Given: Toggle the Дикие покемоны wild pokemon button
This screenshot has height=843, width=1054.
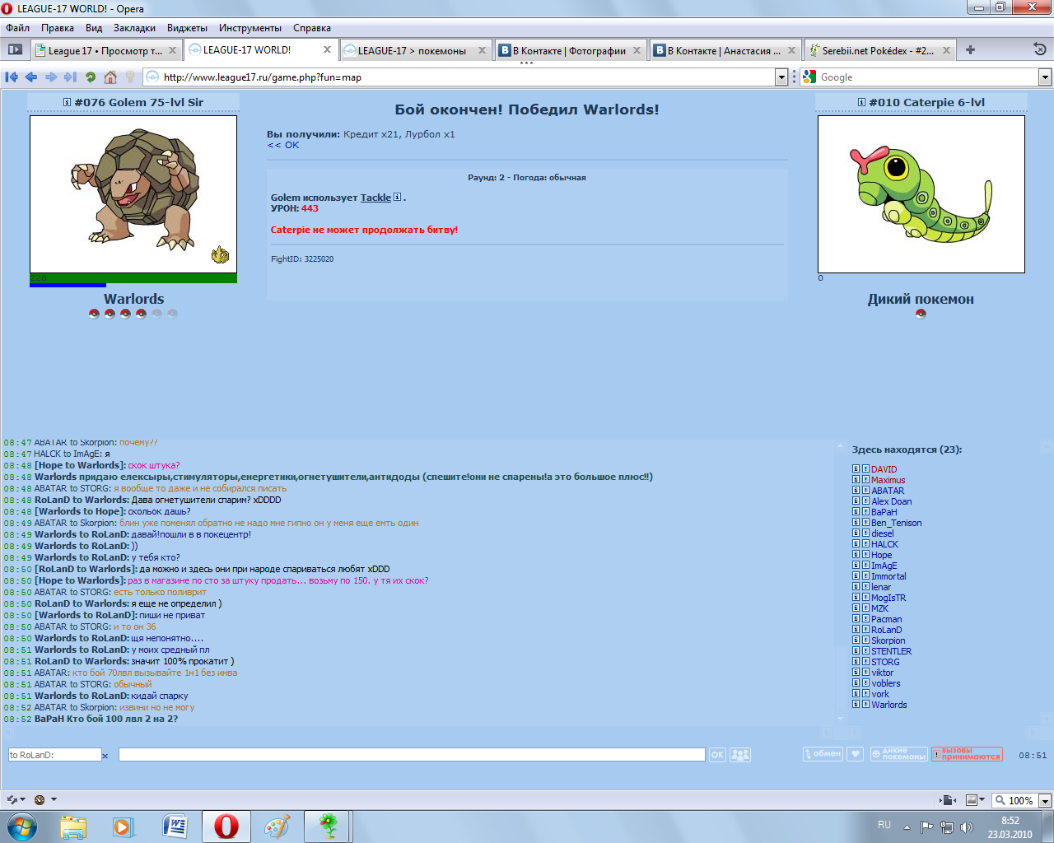Looking at the screenshot, I should pos(898,754).
